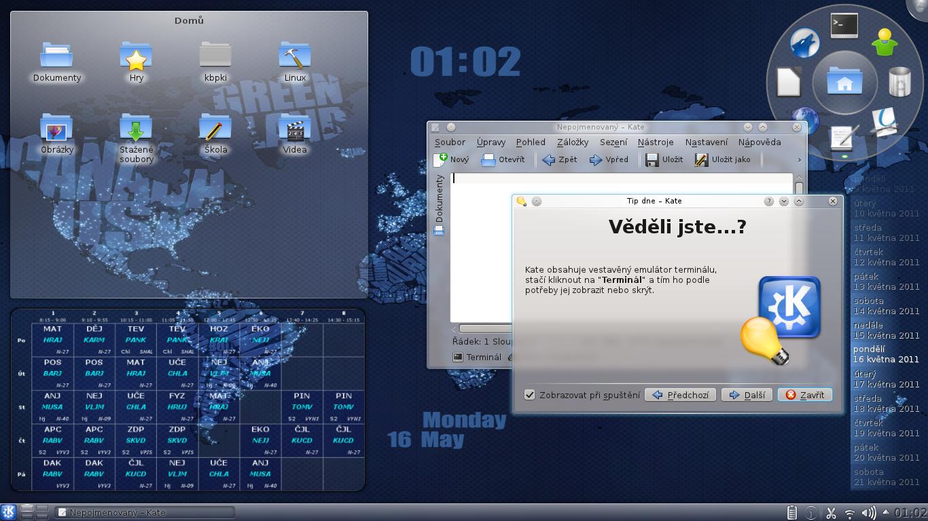Open Nástroje menu in Kate
The image size is (928, 521).
(656, 142)
